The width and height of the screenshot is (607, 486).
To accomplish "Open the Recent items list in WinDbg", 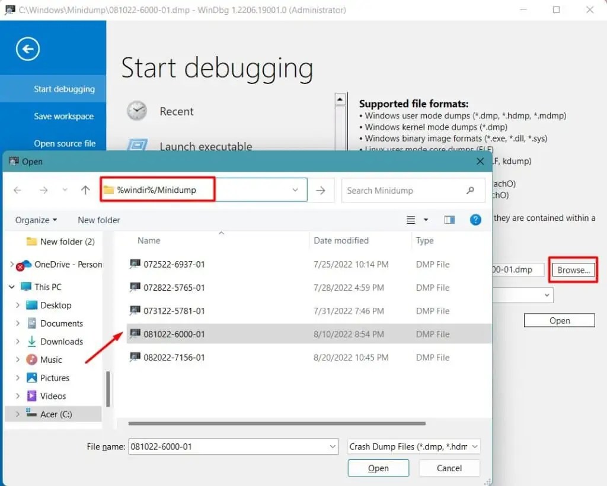I will 175,111.
